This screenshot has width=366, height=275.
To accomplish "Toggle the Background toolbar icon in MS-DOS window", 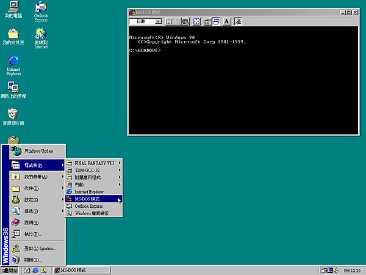I will (216, 22).
